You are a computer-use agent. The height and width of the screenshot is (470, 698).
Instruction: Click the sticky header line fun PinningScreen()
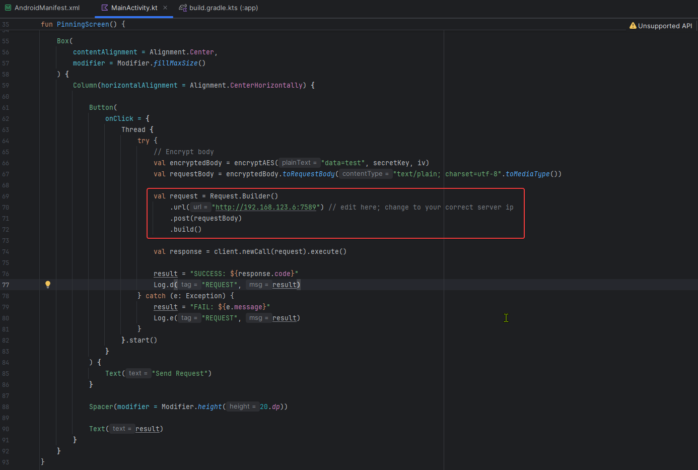click(83, 24)
